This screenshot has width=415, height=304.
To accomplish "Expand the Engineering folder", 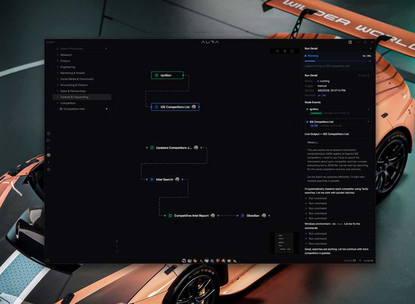I will (82, 67).
